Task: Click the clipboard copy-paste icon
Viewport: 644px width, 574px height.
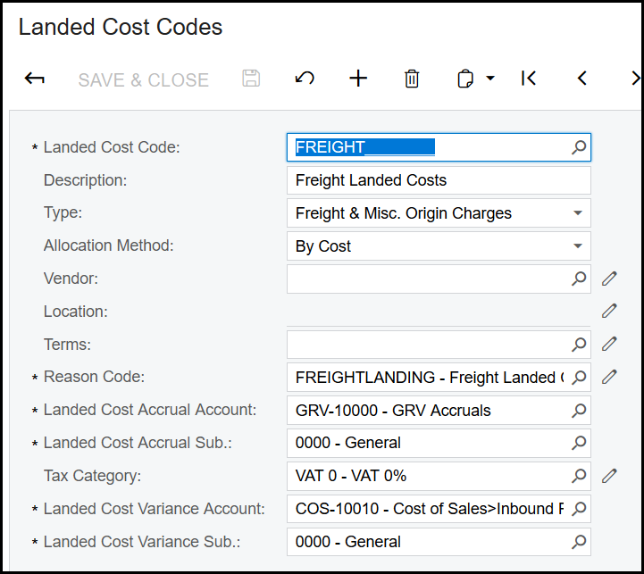Action: pyautogui.click(x=465, y=79)
